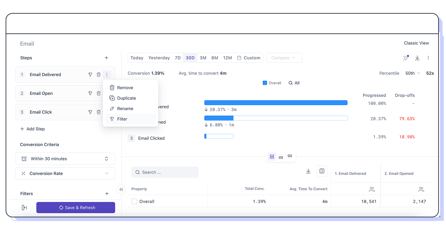Screen dimensions: 446x230
Task: Open the column settings icon in table
Action: point(322,171)
